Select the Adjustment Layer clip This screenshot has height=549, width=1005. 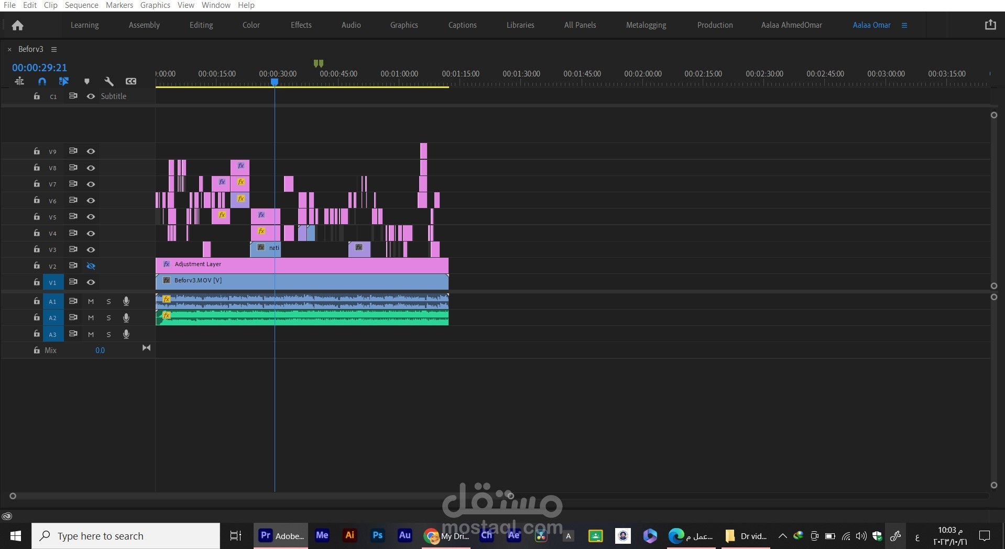302,265
